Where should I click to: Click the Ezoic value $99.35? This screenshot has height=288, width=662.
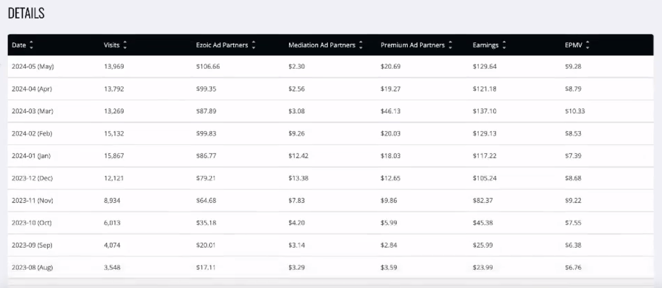(x=207, y=89)
